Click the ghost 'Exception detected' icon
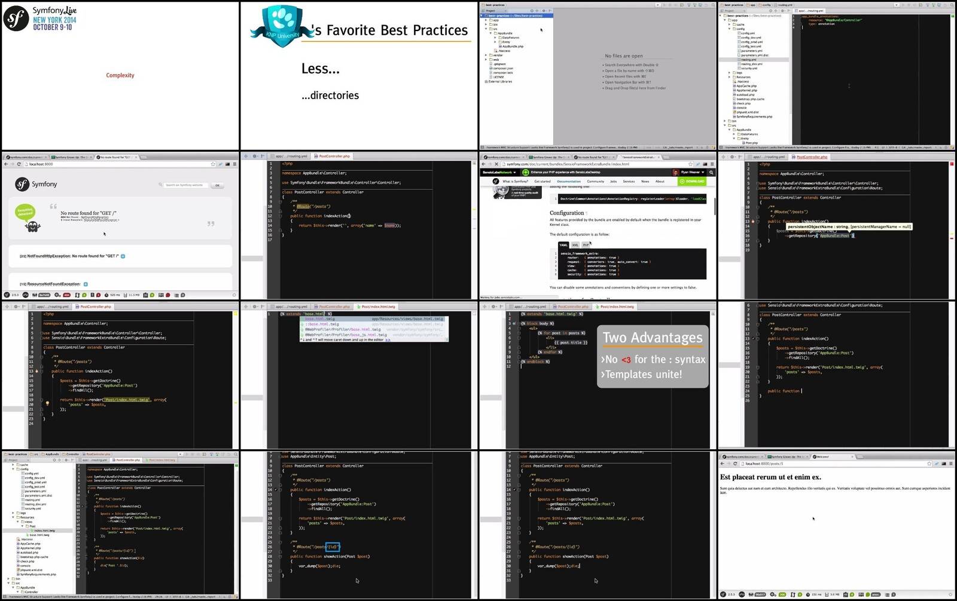The image size is (957, 601). pyautogui.click(x=32, y=225)
